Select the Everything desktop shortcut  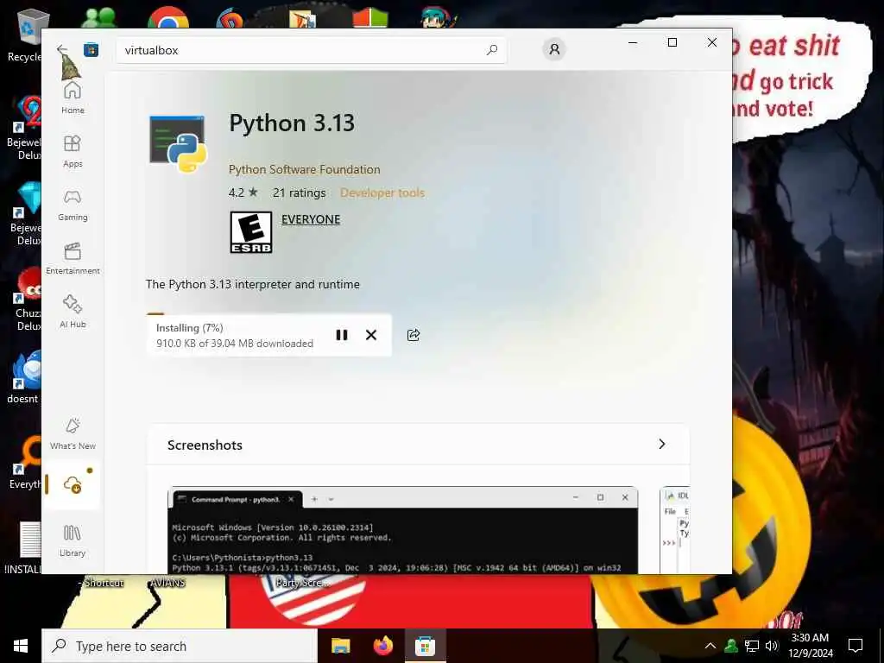pyautogui.click(x=25, y=463)
